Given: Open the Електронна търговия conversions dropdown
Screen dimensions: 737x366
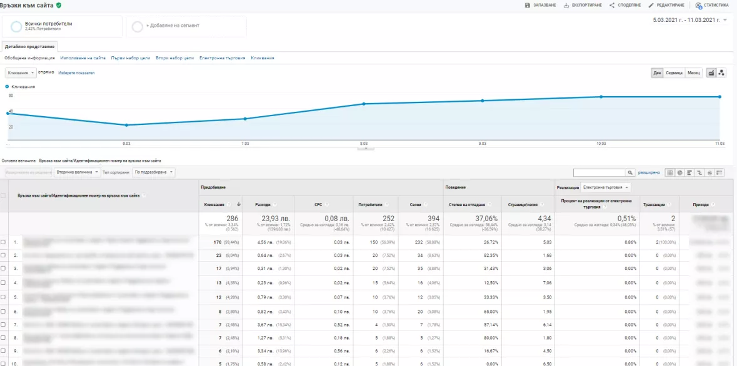Looking at the screenshot, I should [x=605, y=187].
